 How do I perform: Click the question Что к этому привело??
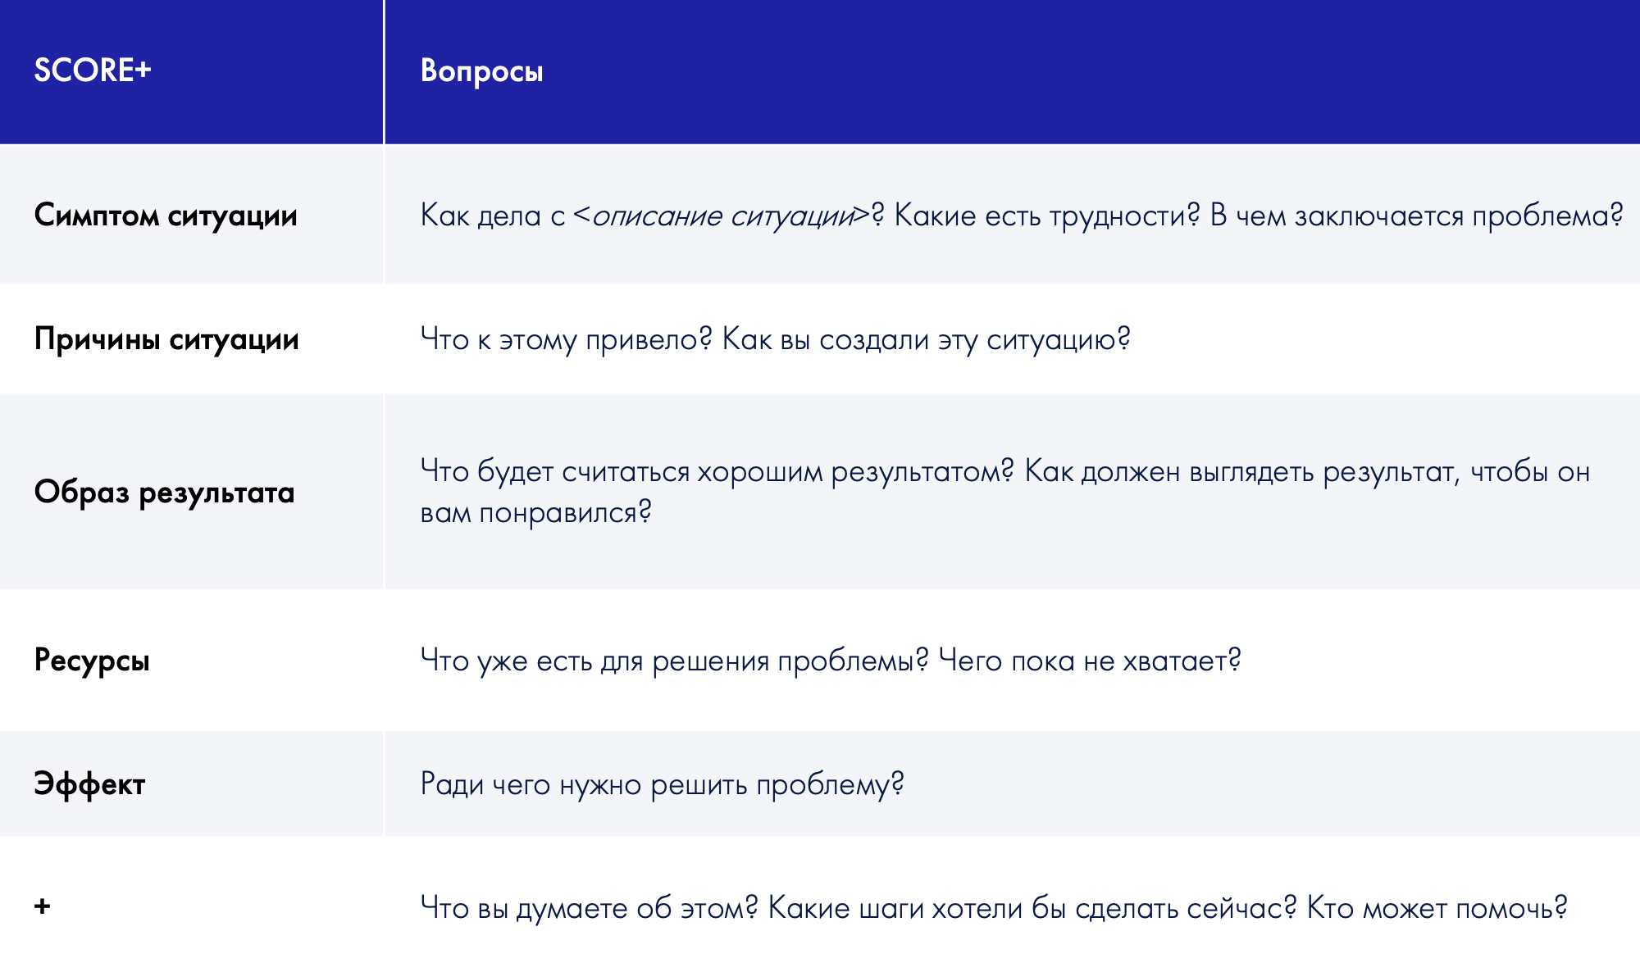[566, 339]
